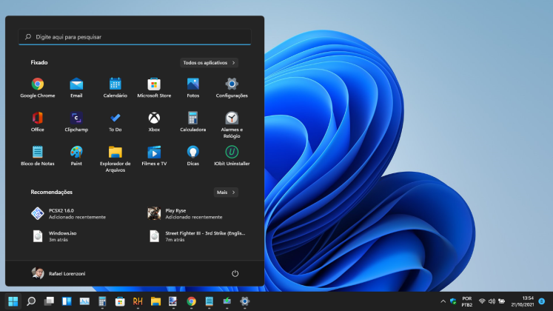Launch the Fotos app
Viewport: 553px width, 311px height.
[193, 88]
